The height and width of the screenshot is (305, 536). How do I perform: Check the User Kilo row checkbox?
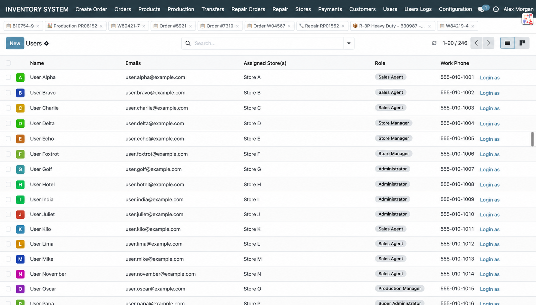point(8,229)
